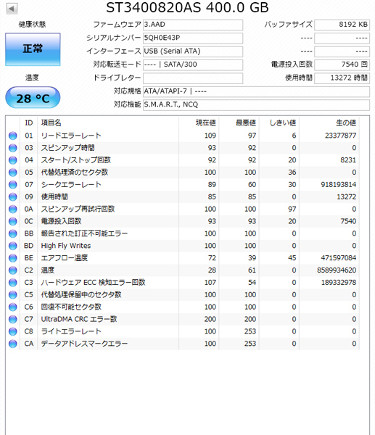Viewport: 375px width, 435px height.
Task: Click the 正常 health status button
Action: tap(33, 49)
